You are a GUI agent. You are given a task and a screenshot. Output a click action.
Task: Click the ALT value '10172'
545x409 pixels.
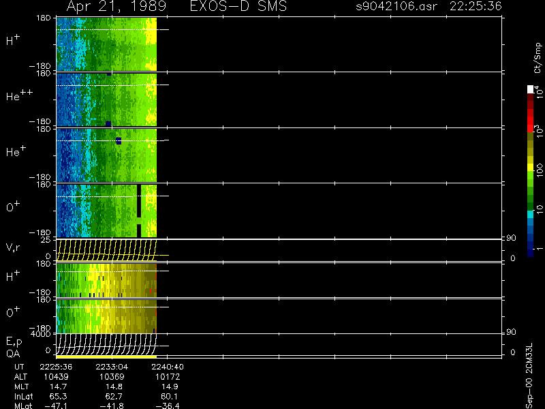click(x=168, y=377)
